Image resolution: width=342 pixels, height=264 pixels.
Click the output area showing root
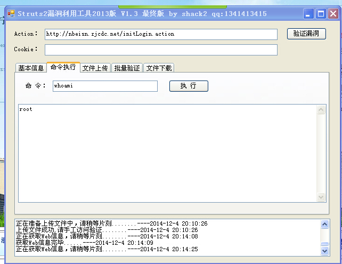pyautogui.click(x=167, y=153)
